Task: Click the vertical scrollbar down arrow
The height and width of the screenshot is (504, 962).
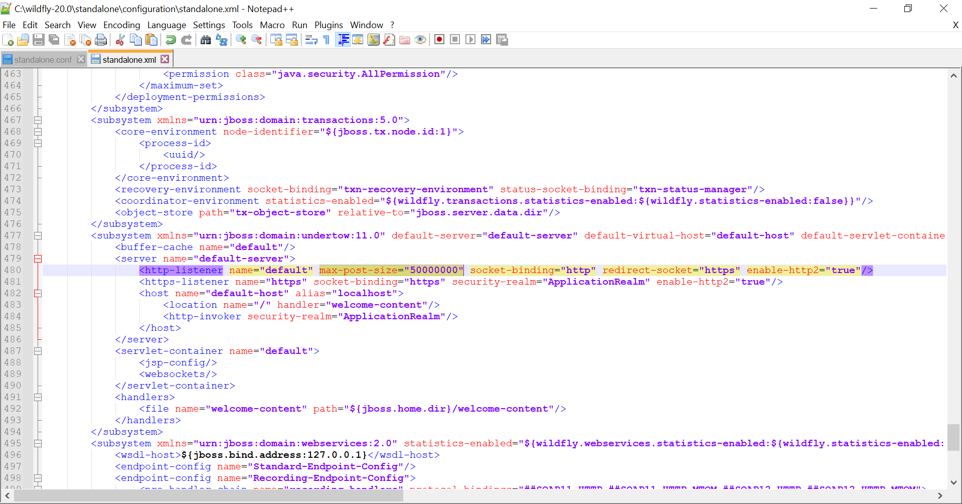Action: click(953, 482)
